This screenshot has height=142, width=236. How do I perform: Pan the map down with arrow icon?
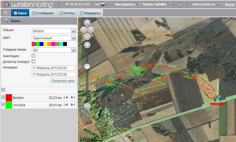87,37
